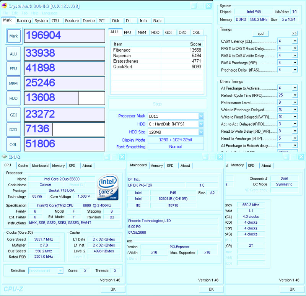
Task: Select the Fibonacci row in ALU results
Action: 157,50
